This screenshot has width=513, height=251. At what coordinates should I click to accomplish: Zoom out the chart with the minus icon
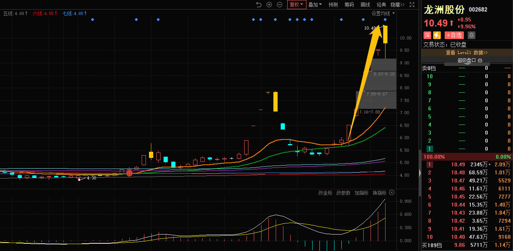[280, 5]
